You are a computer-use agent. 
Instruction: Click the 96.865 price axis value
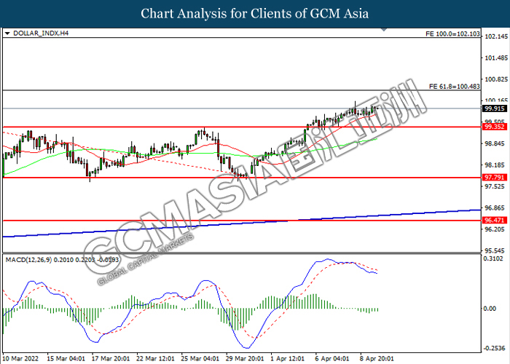point(496,208)
